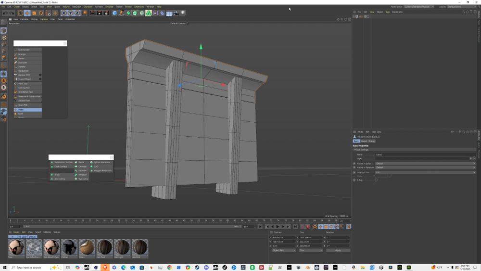
Task: Enable the X-Ray checkbox
Action: 376,180
